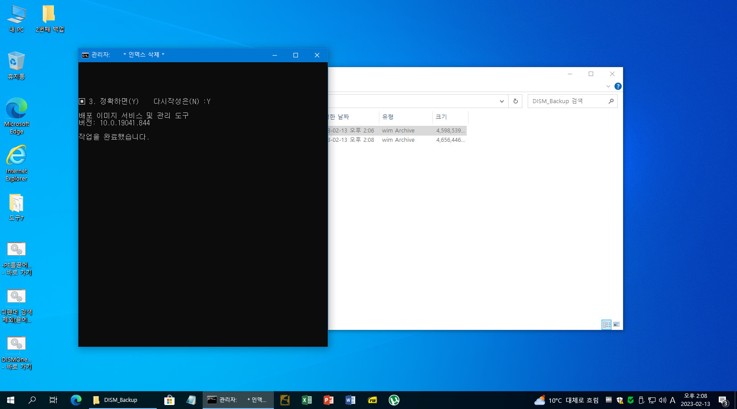Open the 도구7 folder on desktop
The width and height of the screenshot is (737, 409).
(16, 208)
